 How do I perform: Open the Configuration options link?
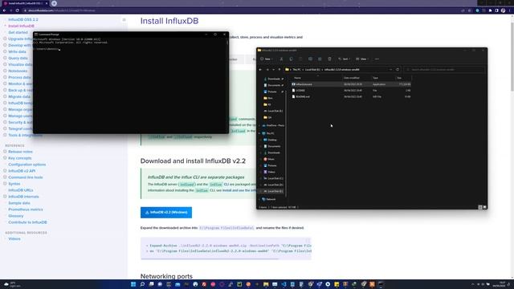(27, 165)
